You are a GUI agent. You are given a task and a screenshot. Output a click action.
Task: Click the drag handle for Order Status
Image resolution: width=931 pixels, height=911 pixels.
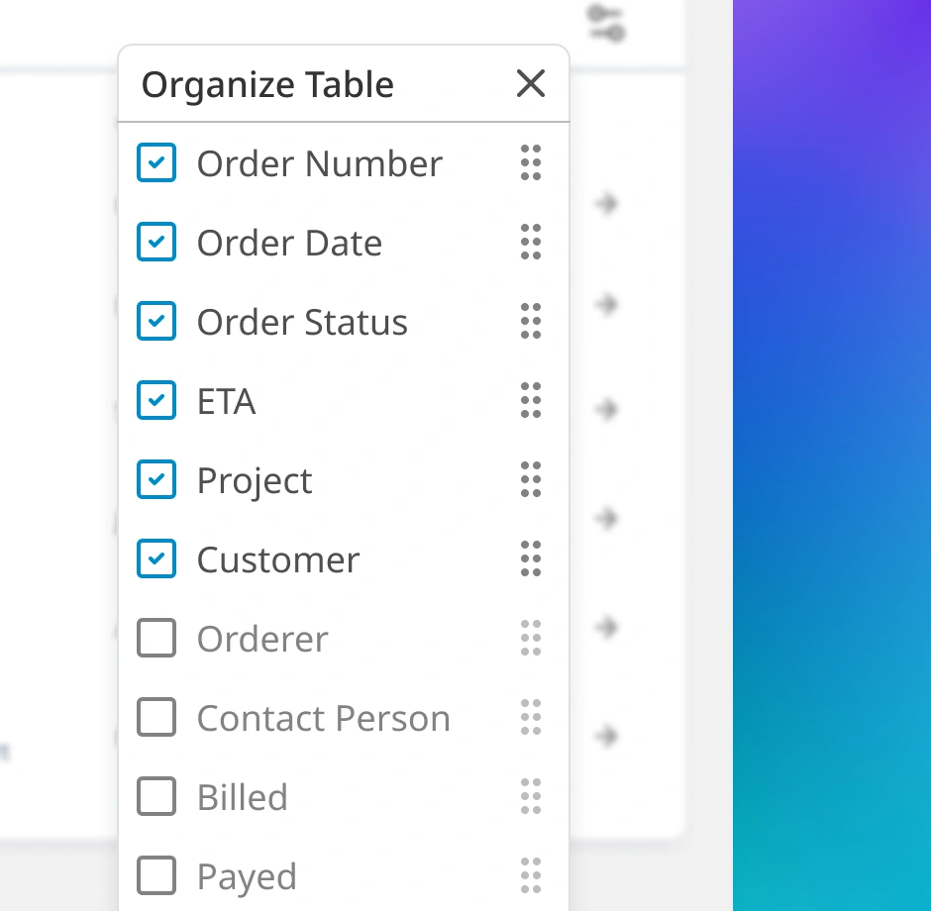click(x=531, y=321)
